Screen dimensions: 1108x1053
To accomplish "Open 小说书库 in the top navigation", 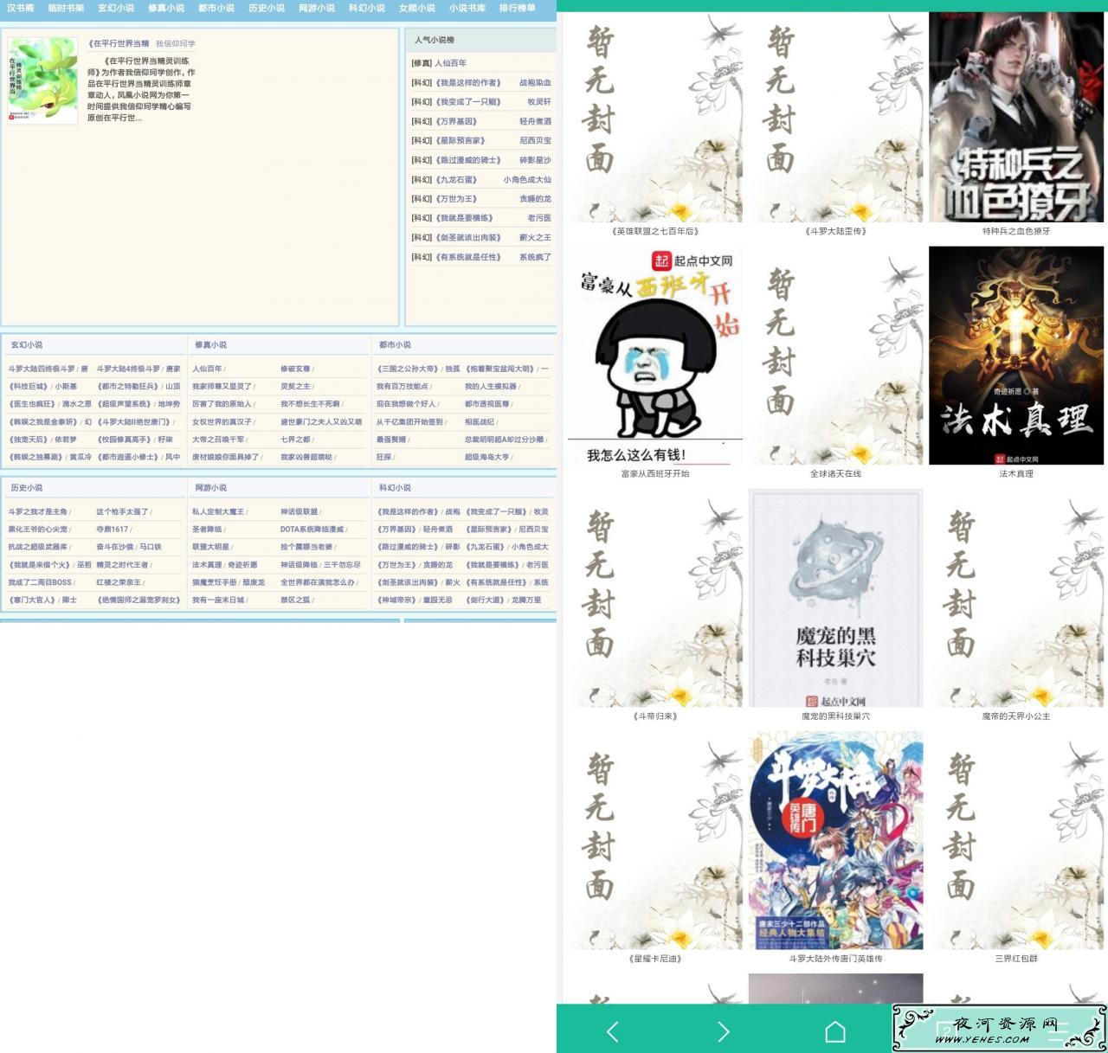I will click(467, 8).
